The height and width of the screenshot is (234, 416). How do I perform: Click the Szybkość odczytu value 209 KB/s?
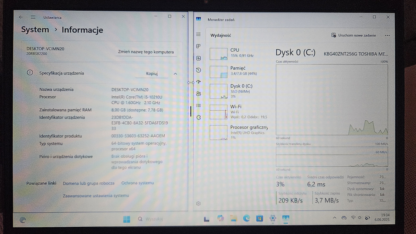point(291,200)
